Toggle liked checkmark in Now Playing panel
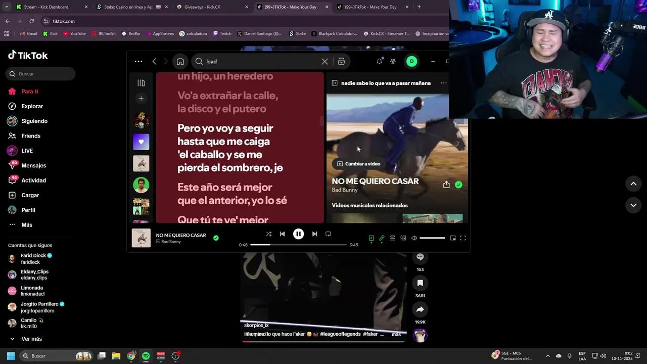This screenshot has height=364, width=647. [458, 185]
